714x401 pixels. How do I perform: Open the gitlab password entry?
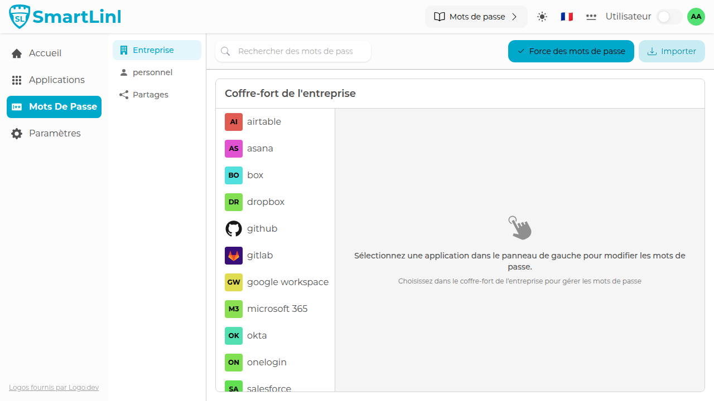(x=259, y=255)
